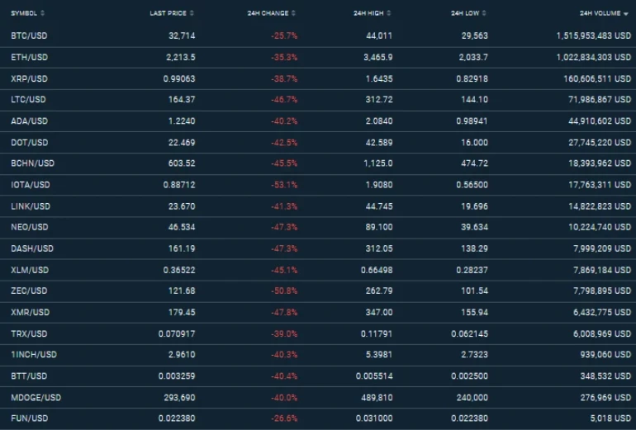Go to the ADA/USD market
Screen dimensions: 636x430
[30, 121]
